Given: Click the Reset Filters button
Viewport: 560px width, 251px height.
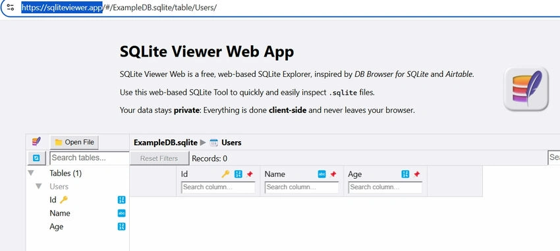Looking at the screenshot, I should [x=159, y=158].
